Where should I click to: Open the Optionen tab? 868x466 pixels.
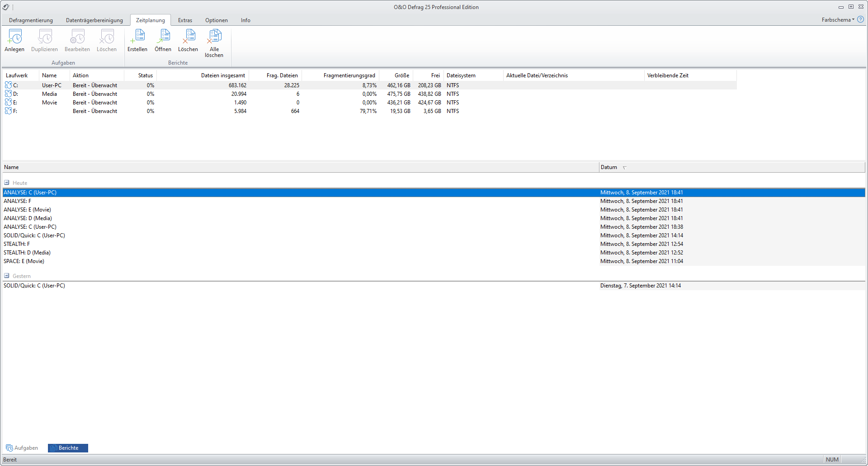[x=217, y=20]
